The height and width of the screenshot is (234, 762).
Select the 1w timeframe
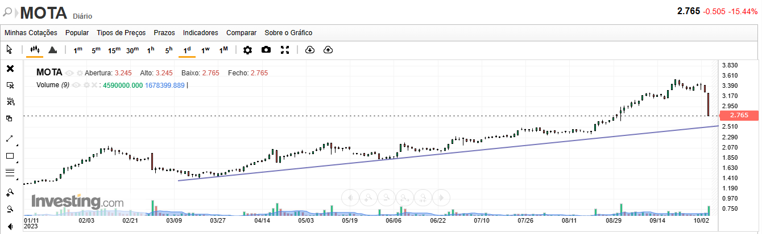205,50
